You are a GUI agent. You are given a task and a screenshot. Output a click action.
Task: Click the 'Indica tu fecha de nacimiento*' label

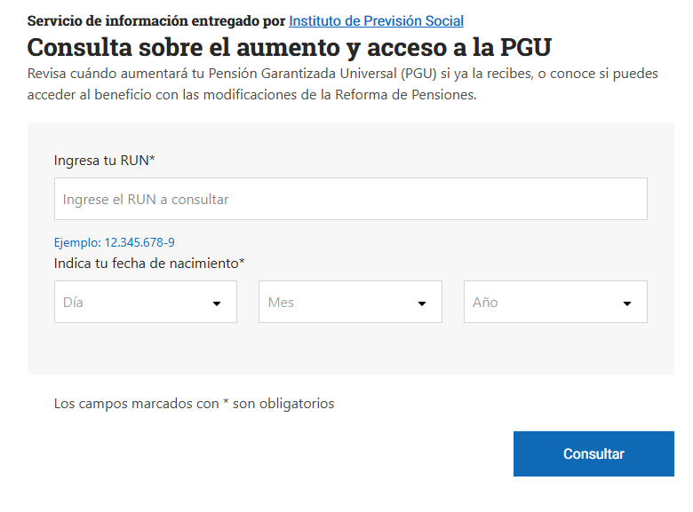click(149, 263)
